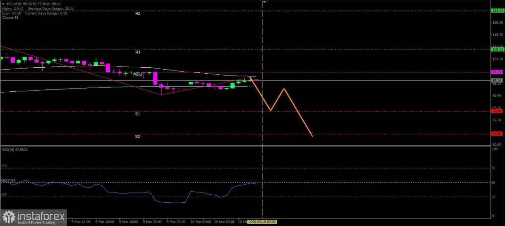Click the 126.30 price scale value

497,22
